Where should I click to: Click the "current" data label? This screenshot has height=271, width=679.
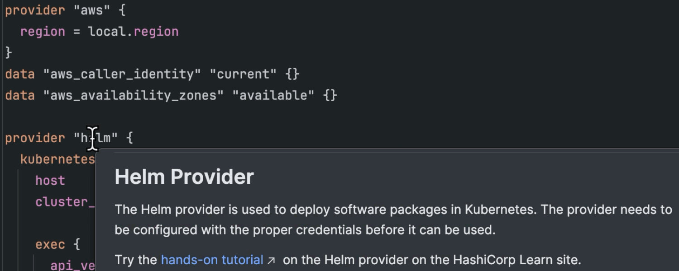(x=244, y=74)
